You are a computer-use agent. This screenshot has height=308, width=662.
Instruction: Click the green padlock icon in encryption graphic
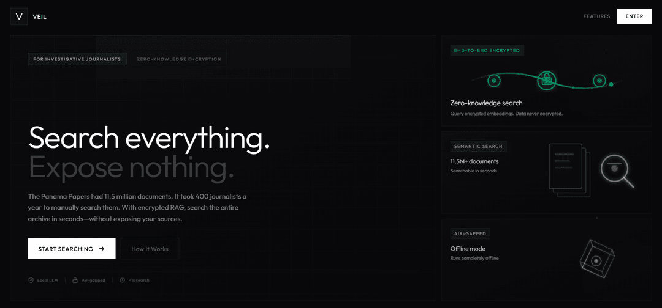pyautogui.click(x=546, y=80)
